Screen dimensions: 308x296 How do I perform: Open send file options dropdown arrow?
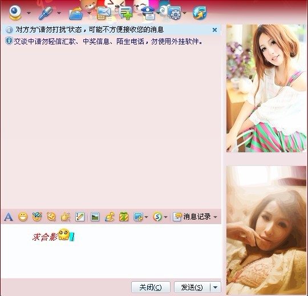(89, 13)
